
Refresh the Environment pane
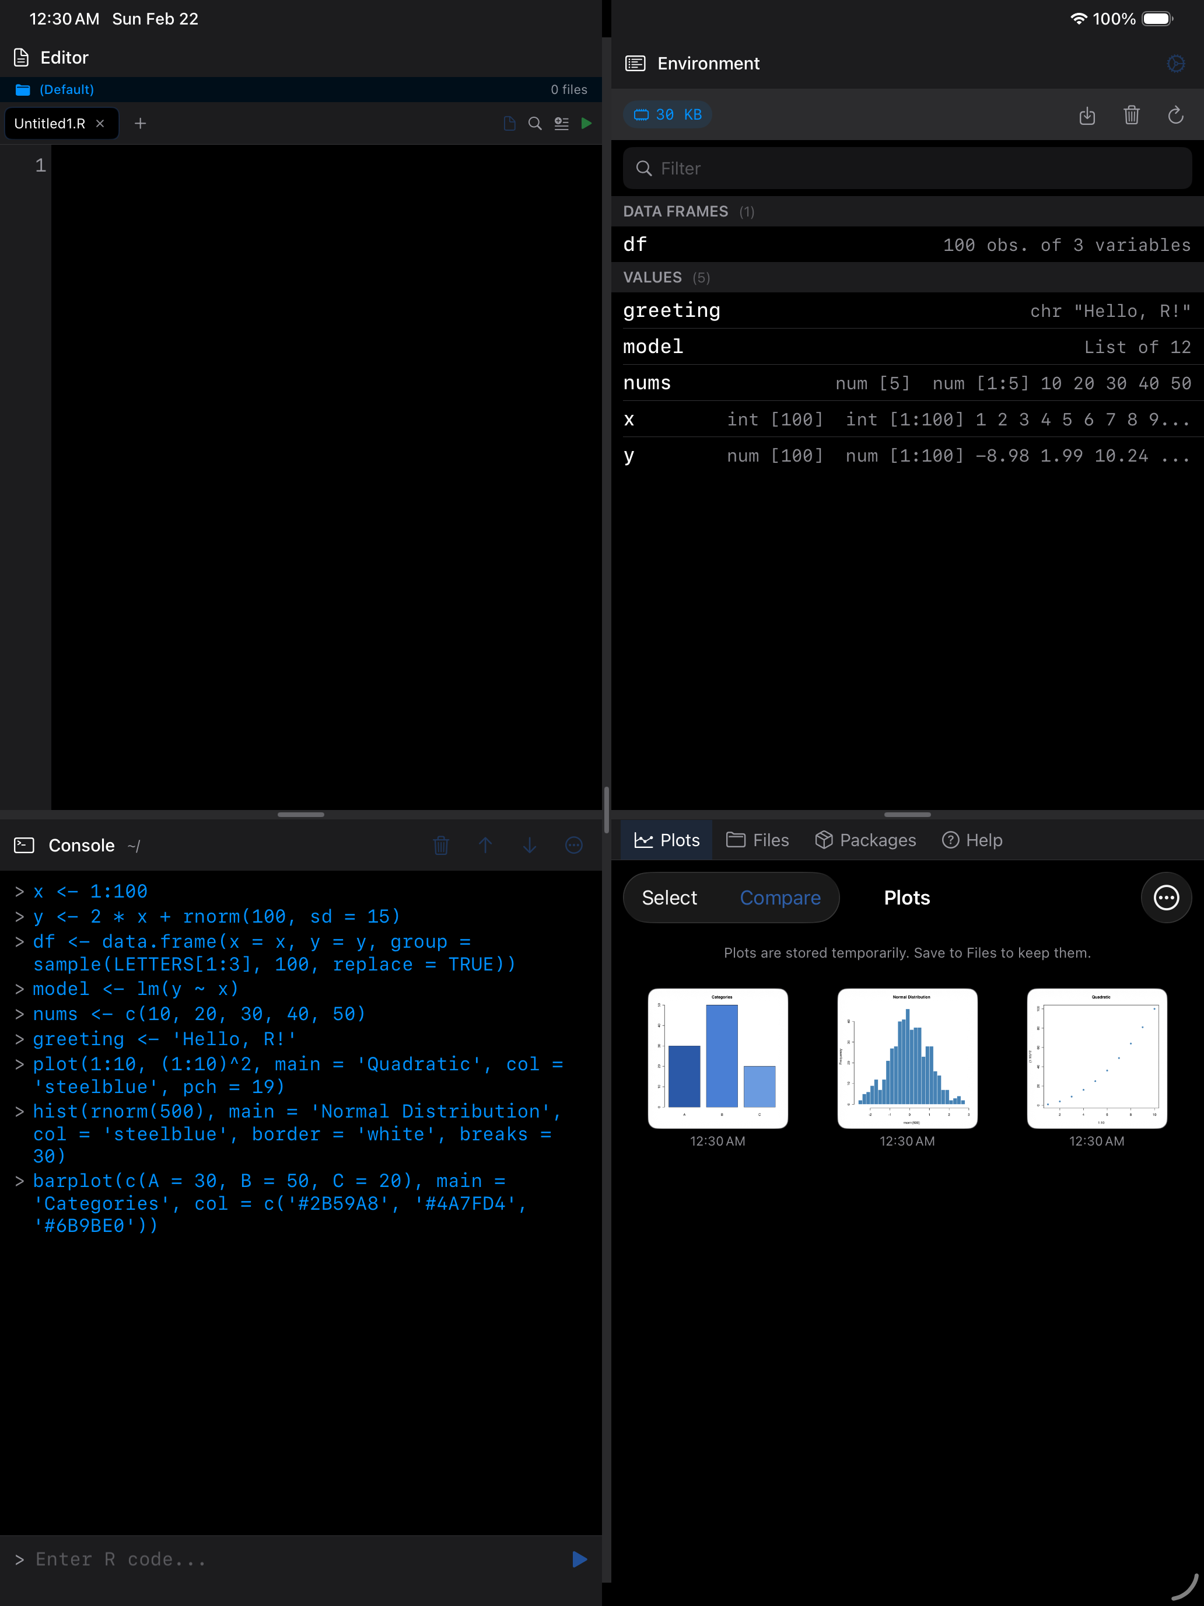1175,116
